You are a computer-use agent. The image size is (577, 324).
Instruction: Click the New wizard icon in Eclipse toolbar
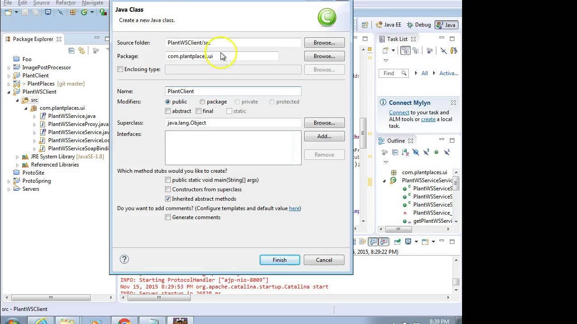click(x=8, y=12)
